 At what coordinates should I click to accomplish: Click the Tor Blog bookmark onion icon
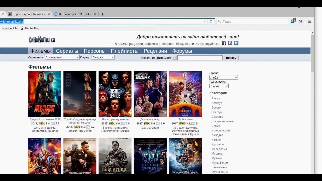click(22, 28)
